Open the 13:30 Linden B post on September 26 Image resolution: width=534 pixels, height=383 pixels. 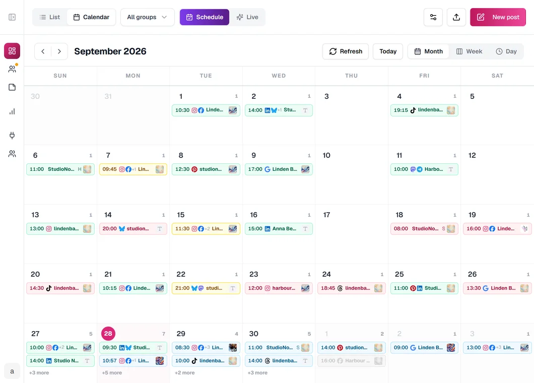point(497,288)
